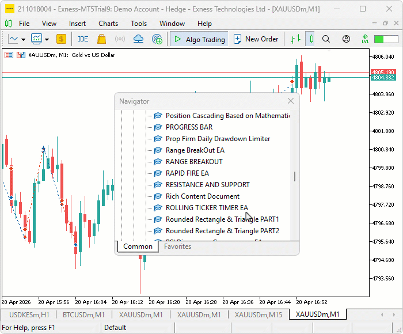Open the View menu
Image resolution: width=403 pixels, height=334 pixels.
pos(49,24)
